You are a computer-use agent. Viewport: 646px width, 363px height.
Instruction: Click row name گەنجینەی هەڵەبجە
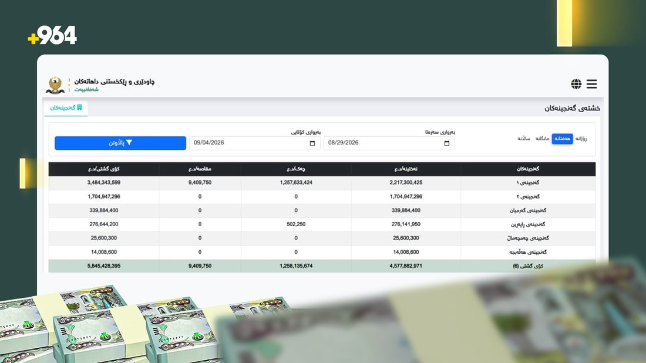click(528, 252)
